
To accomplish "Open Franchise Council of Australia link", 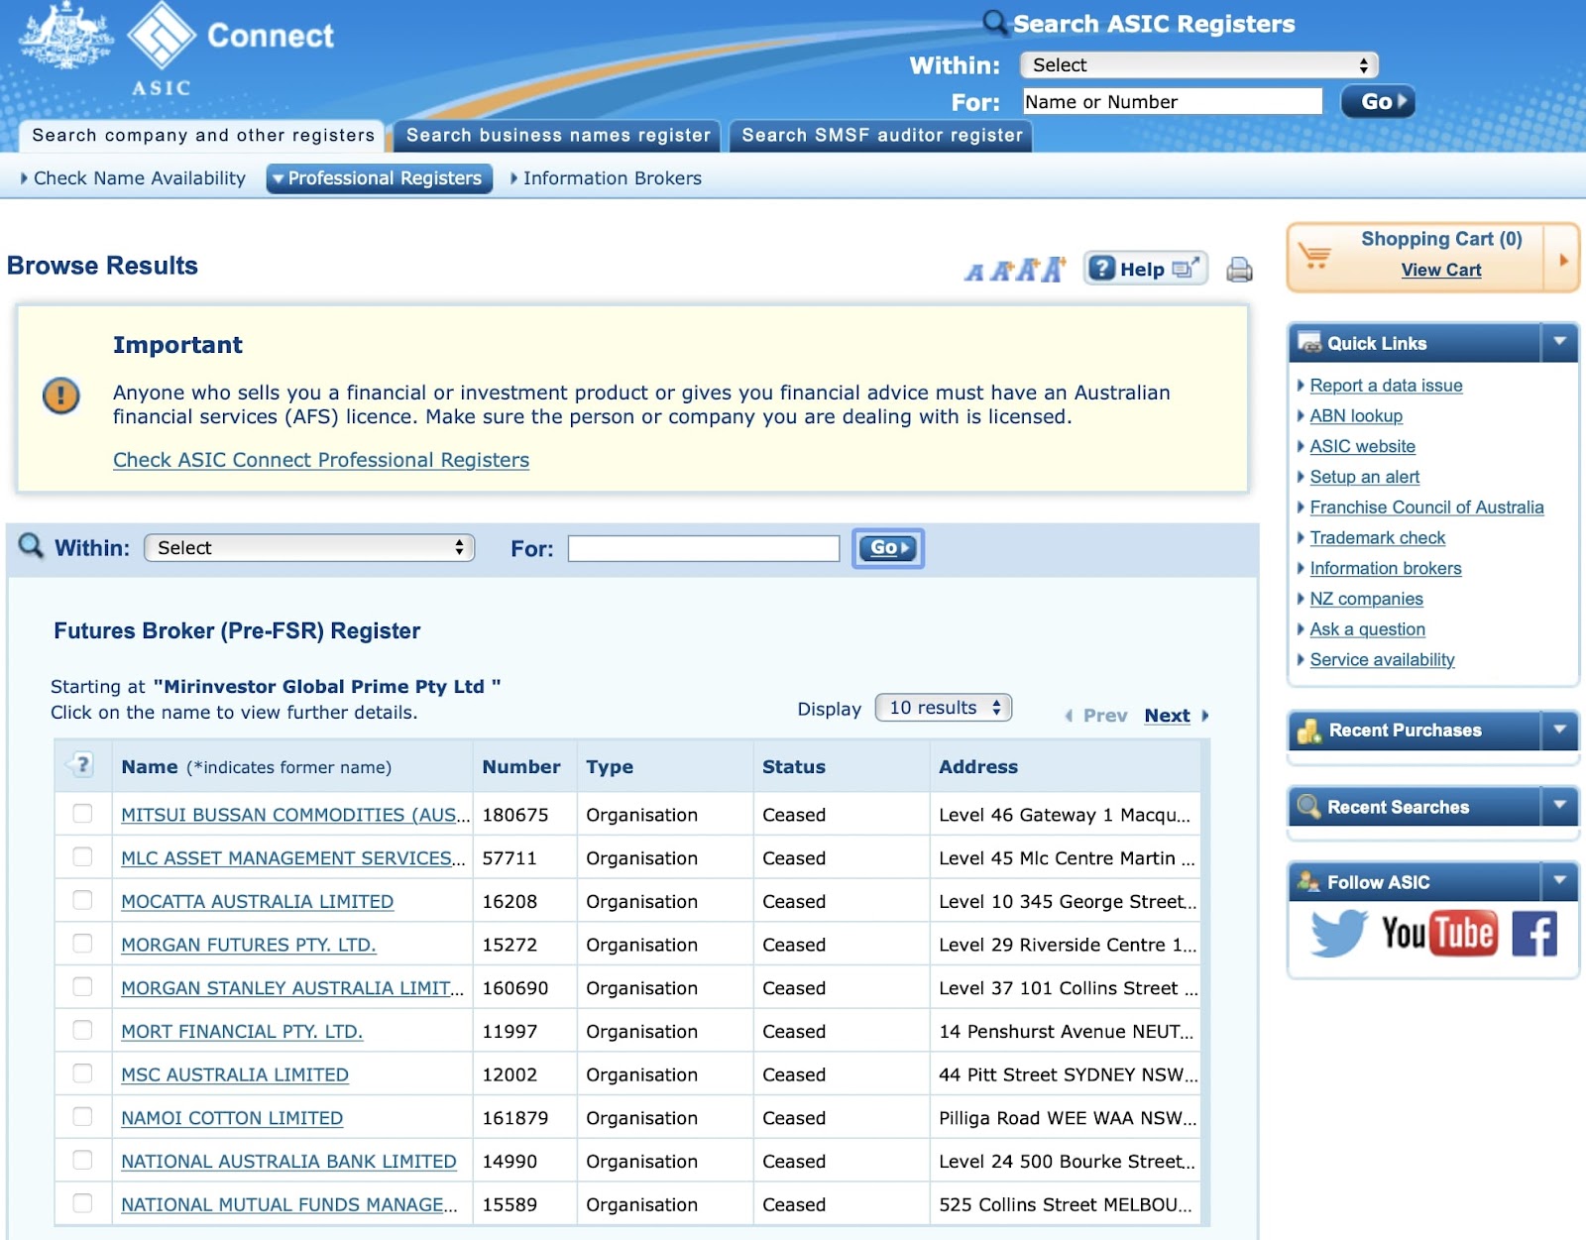I will 1426,507.
